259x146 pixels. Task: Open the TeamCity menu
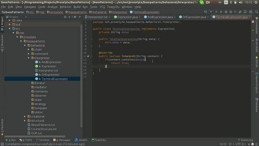click(113, 7)
